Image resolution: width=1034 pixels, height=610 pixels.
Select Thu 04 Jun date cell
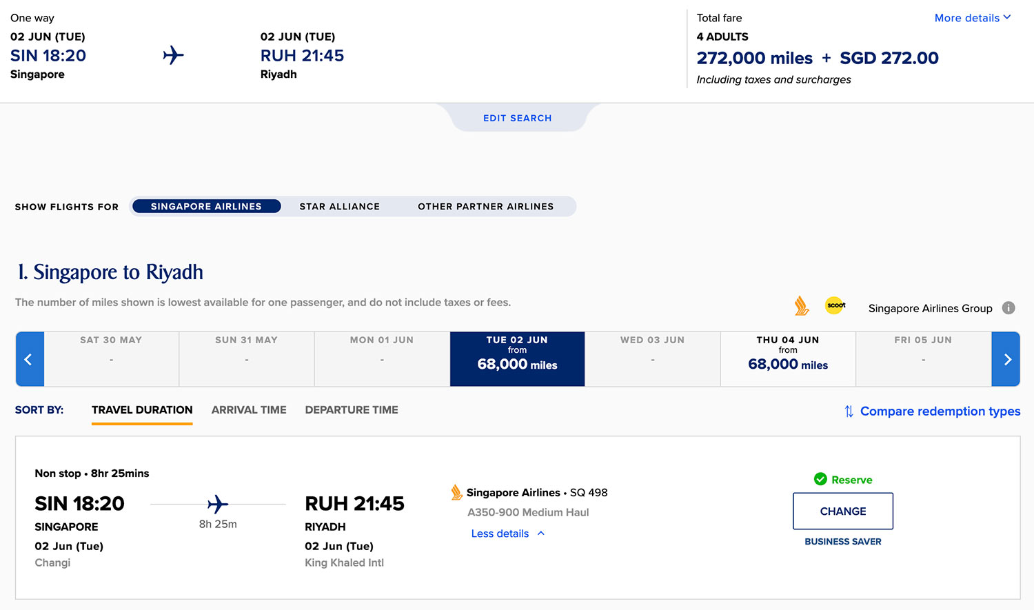(x=788, y=358)
